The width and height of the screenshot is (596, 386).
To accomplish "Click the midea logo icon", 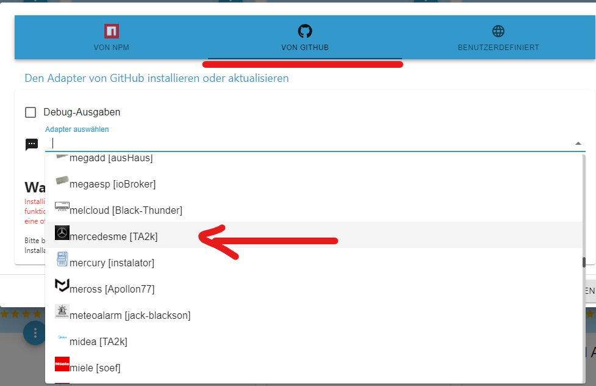I will [62, 337].
